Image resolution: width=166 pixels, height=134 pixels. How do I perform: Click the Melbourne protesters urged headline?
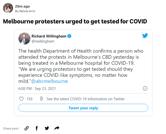tap(75, 21)
